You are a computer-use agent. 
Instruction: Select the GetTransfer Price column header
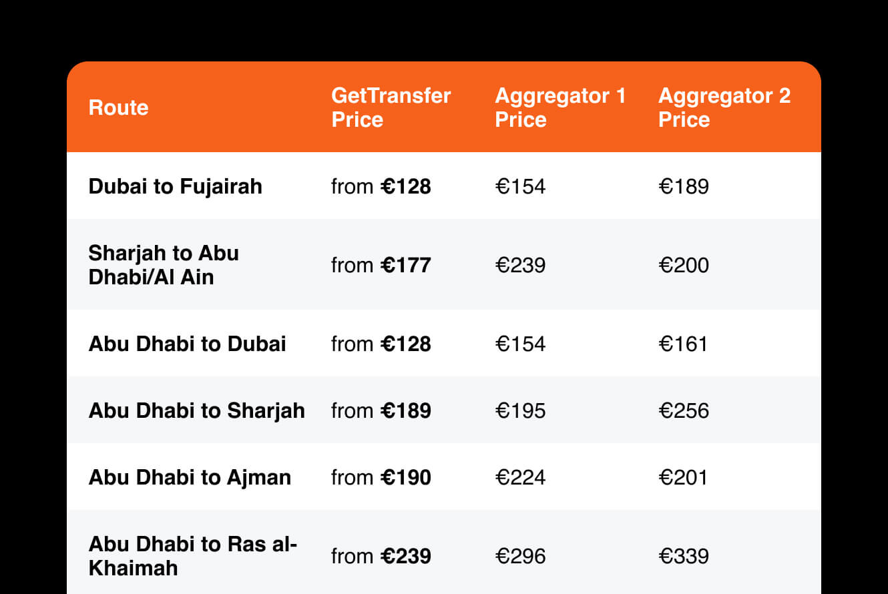[x=391, y=107]
